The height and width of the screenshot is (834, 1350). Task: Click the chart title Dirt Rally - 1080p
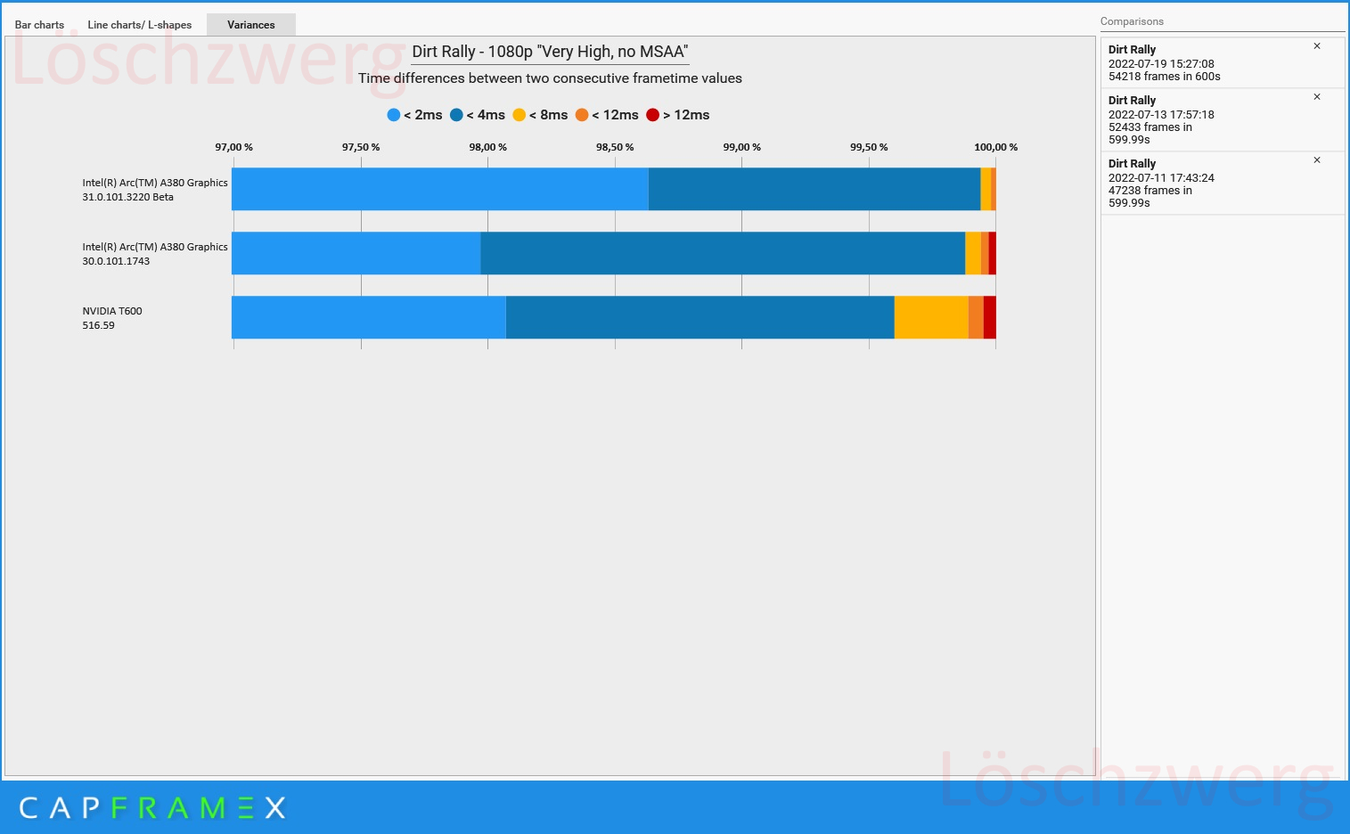[550, 52]
